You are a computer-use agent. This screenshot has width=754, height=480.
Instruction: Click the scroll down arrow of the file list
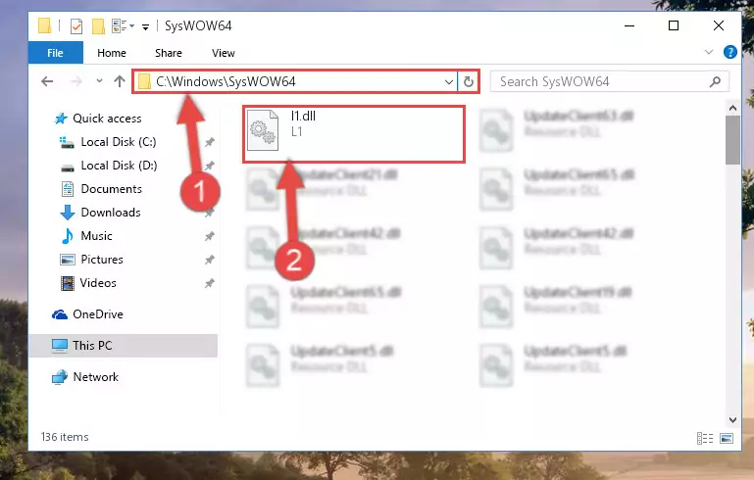coord(732,420)
